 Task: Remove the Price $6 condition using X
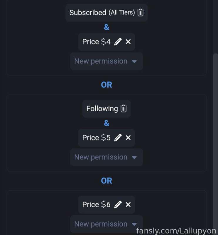click(128, 204)
